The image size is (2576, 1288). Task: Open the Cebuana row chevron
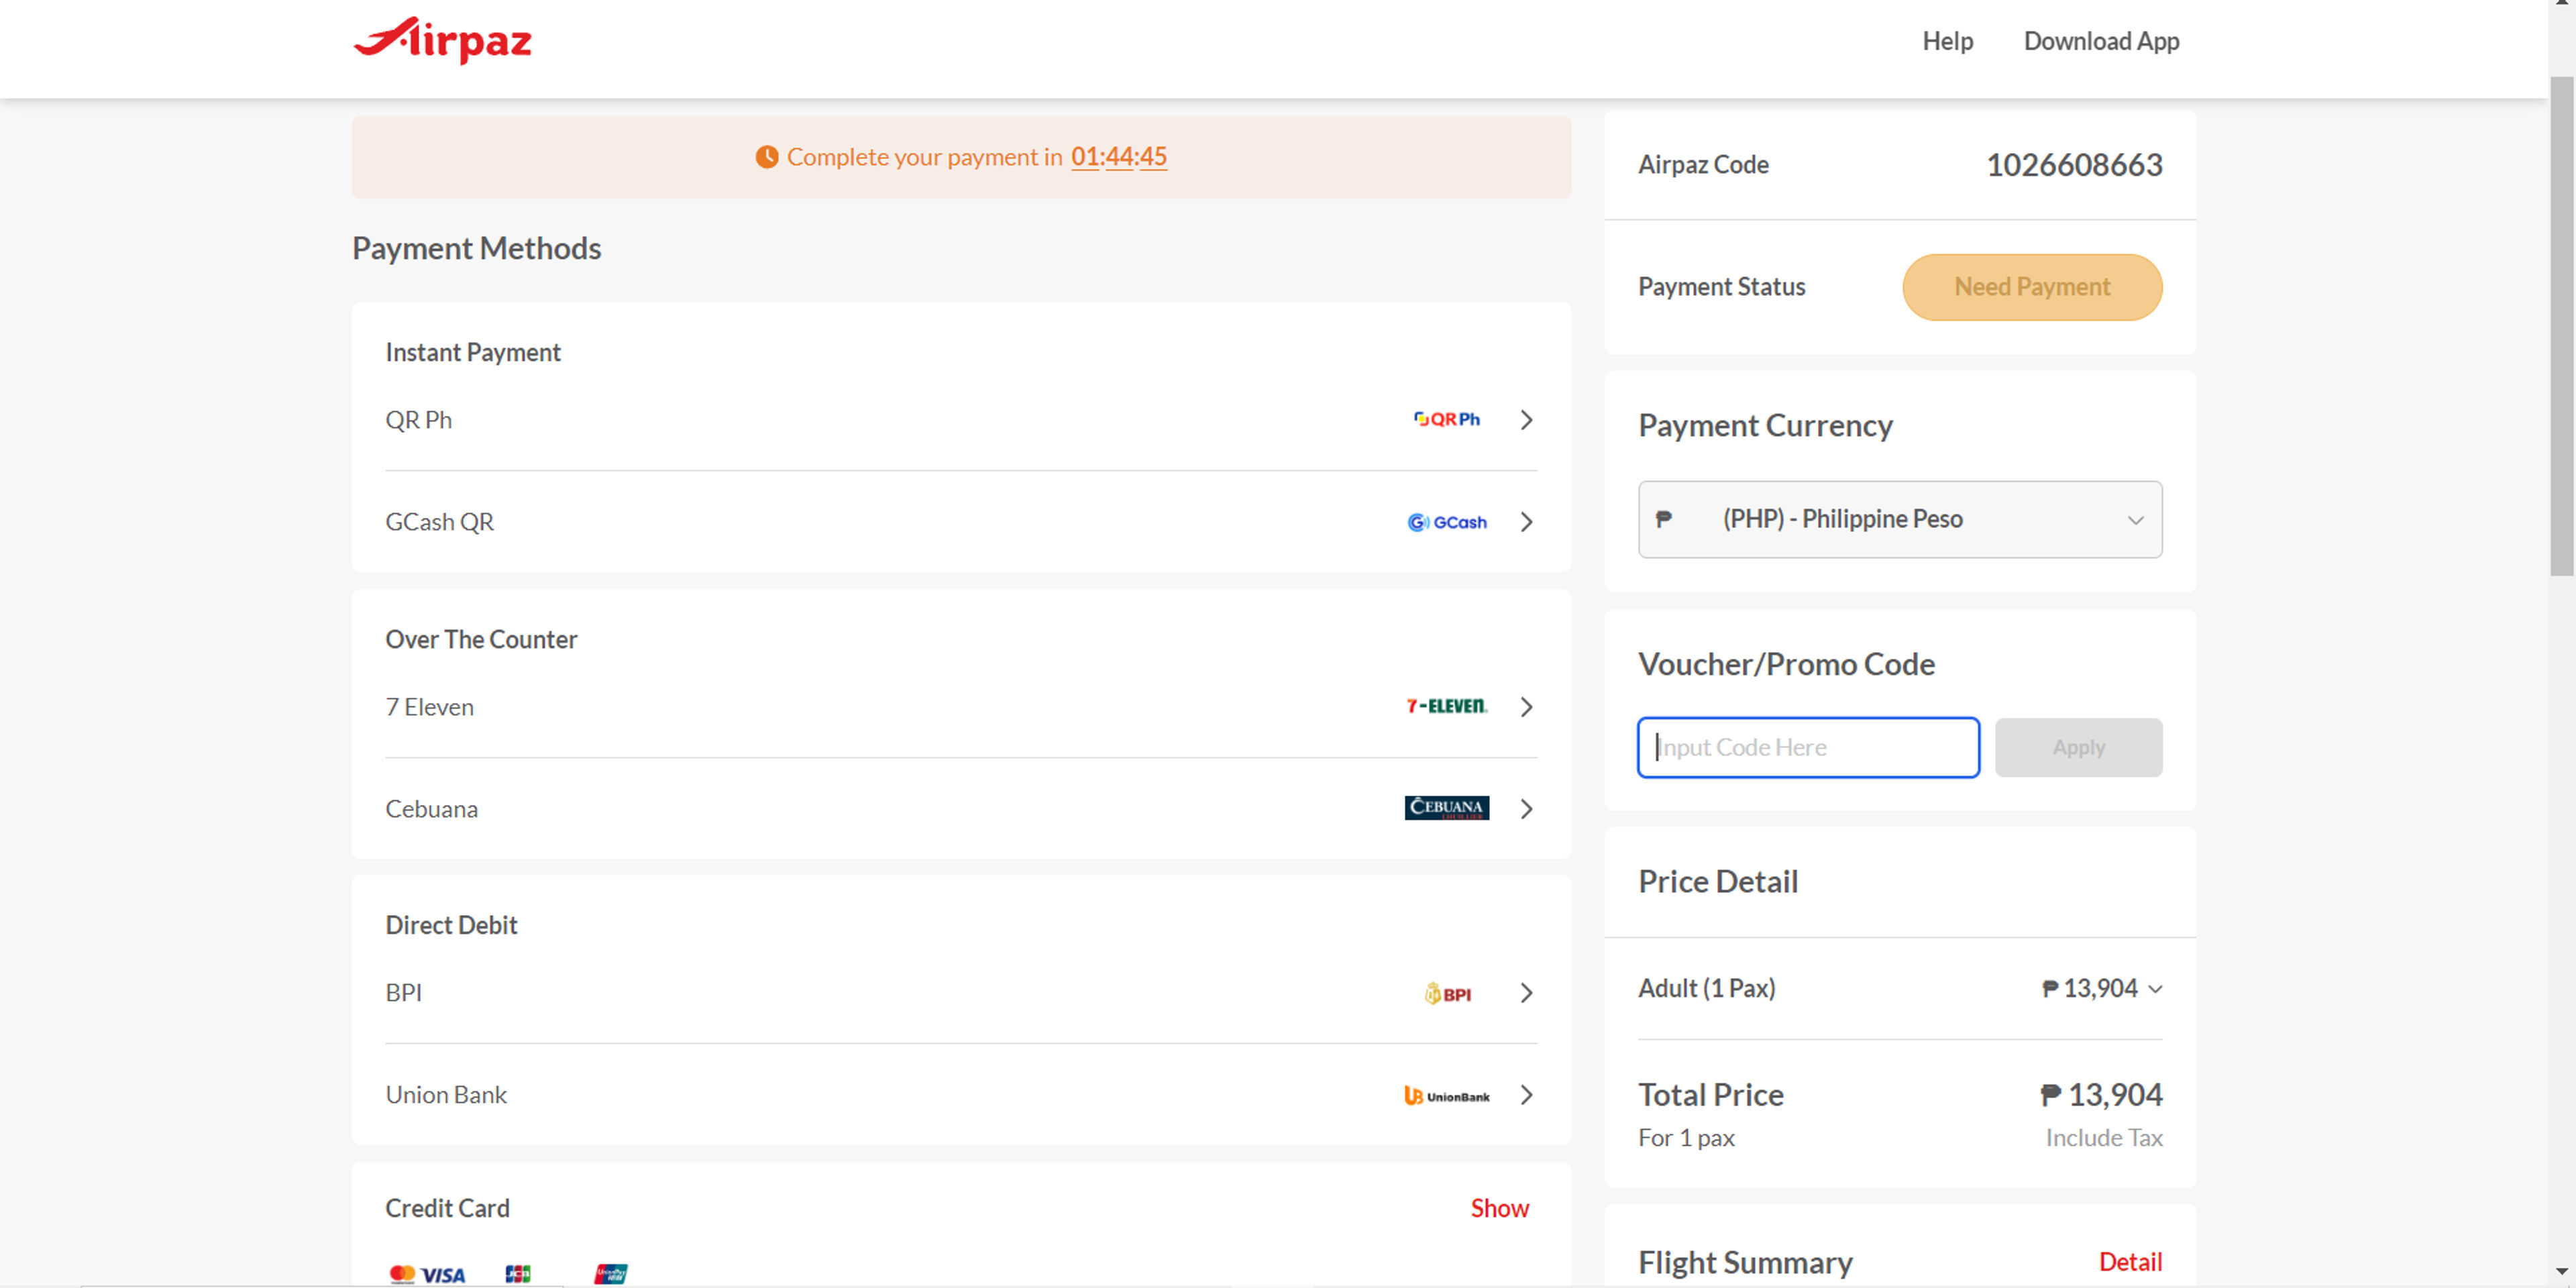pos(1526,809)
